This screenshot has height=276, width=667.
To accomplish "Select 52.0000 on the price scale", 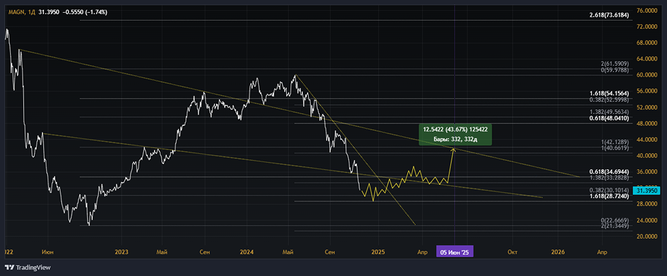I will pos(648,107).
